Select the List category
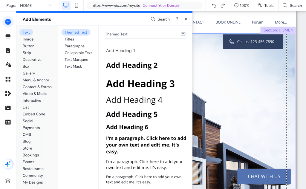The image size is (306, 189). click(x=26, y=107)
